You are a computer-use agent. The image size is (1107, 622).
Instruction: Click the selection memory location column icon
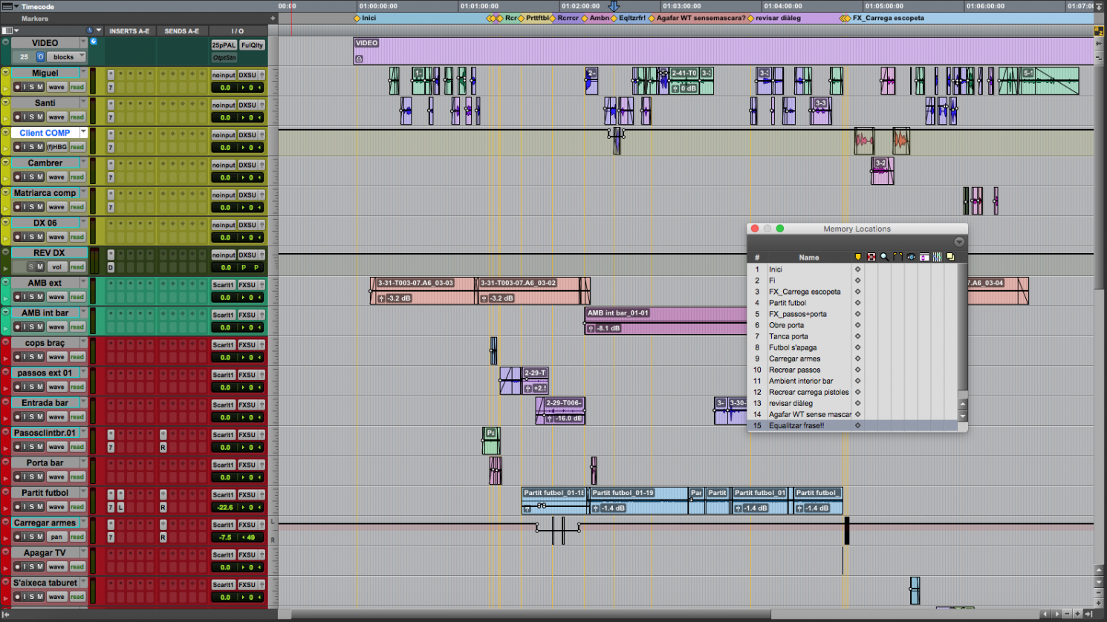(x=871, y=257)
